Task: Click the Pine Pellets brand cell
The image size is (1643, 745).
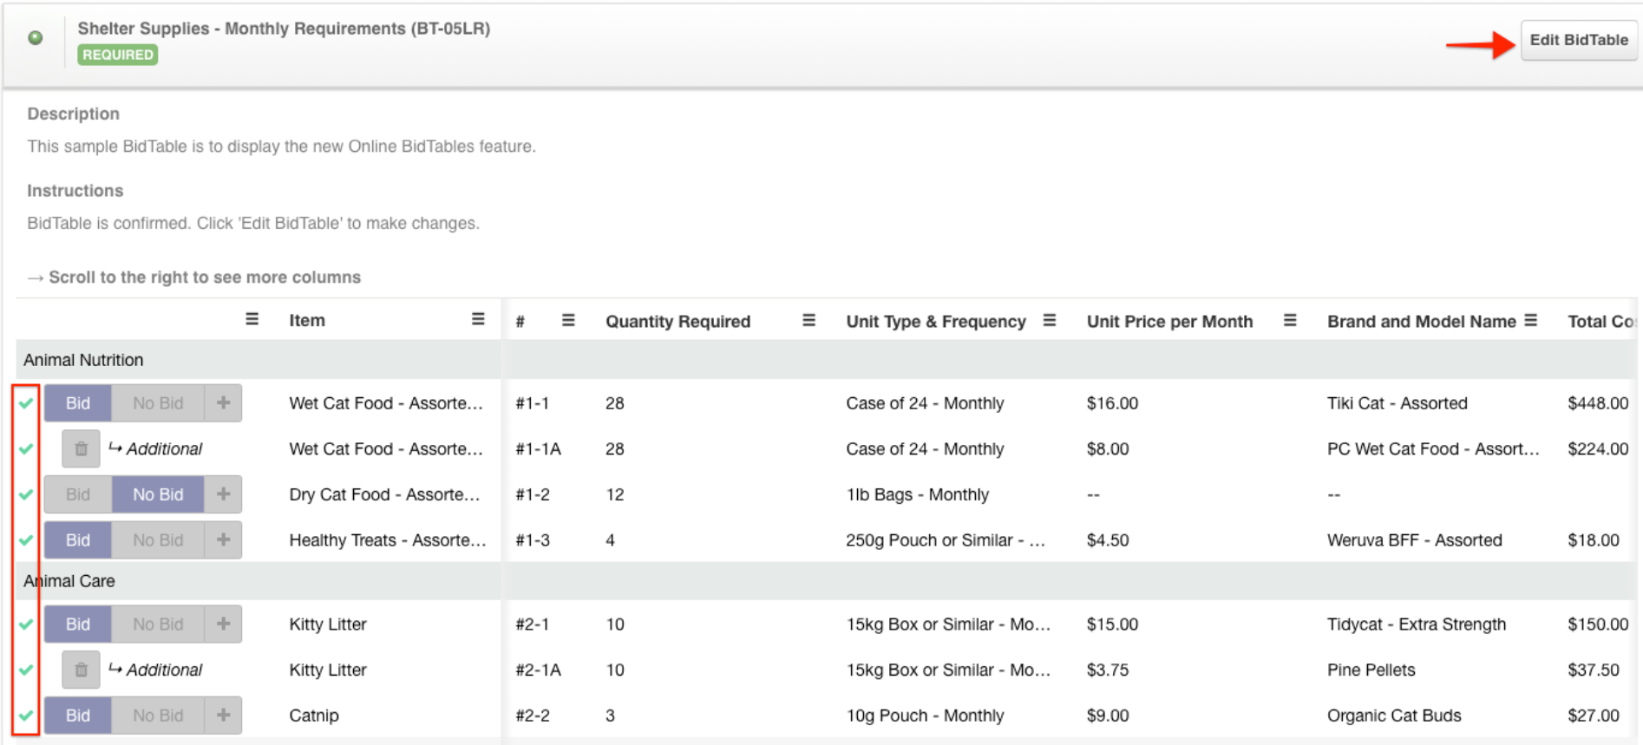Action: (1371, 670)
